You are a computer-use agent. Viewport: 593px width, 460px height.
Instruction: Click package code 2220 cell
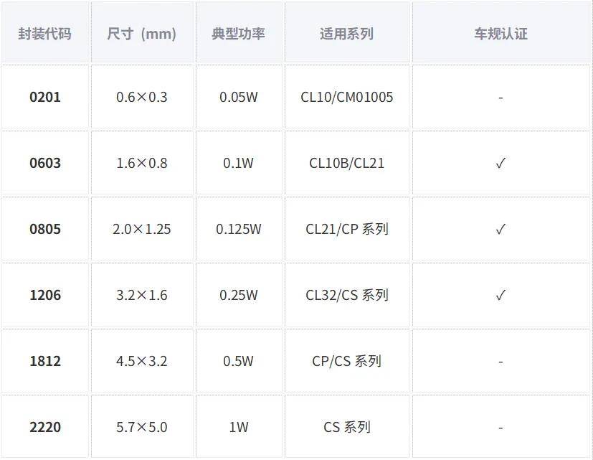(x=45, y=427)
